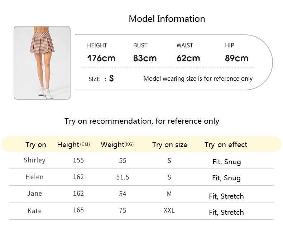Click the 176cm height value
The image size is (283, 233).
101,58
